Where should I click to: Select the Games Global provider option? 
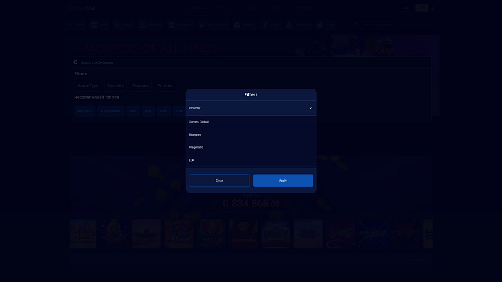(x=251, y=122)
